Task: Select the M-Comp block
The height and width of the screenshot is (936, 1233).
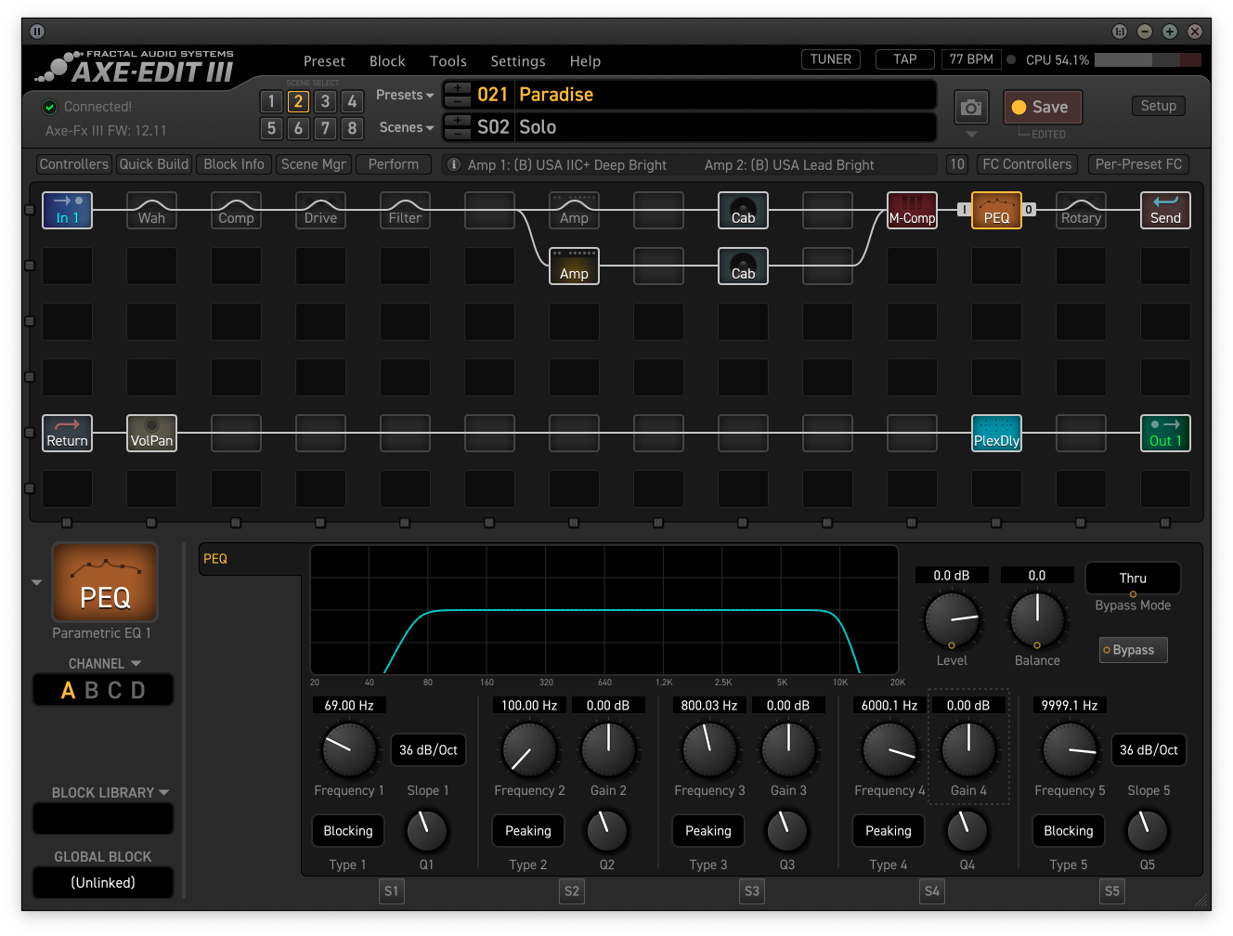Action: [912, 210]
